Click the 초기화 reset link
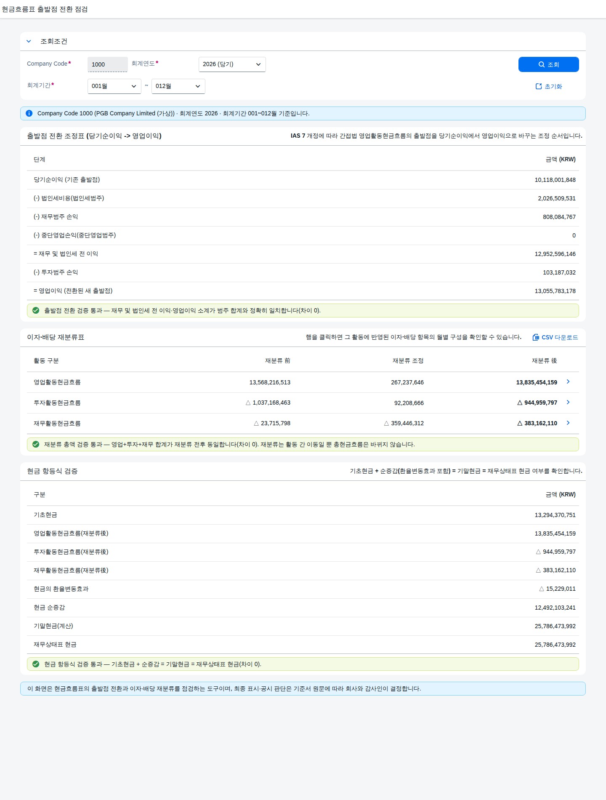 pos(548,86)
